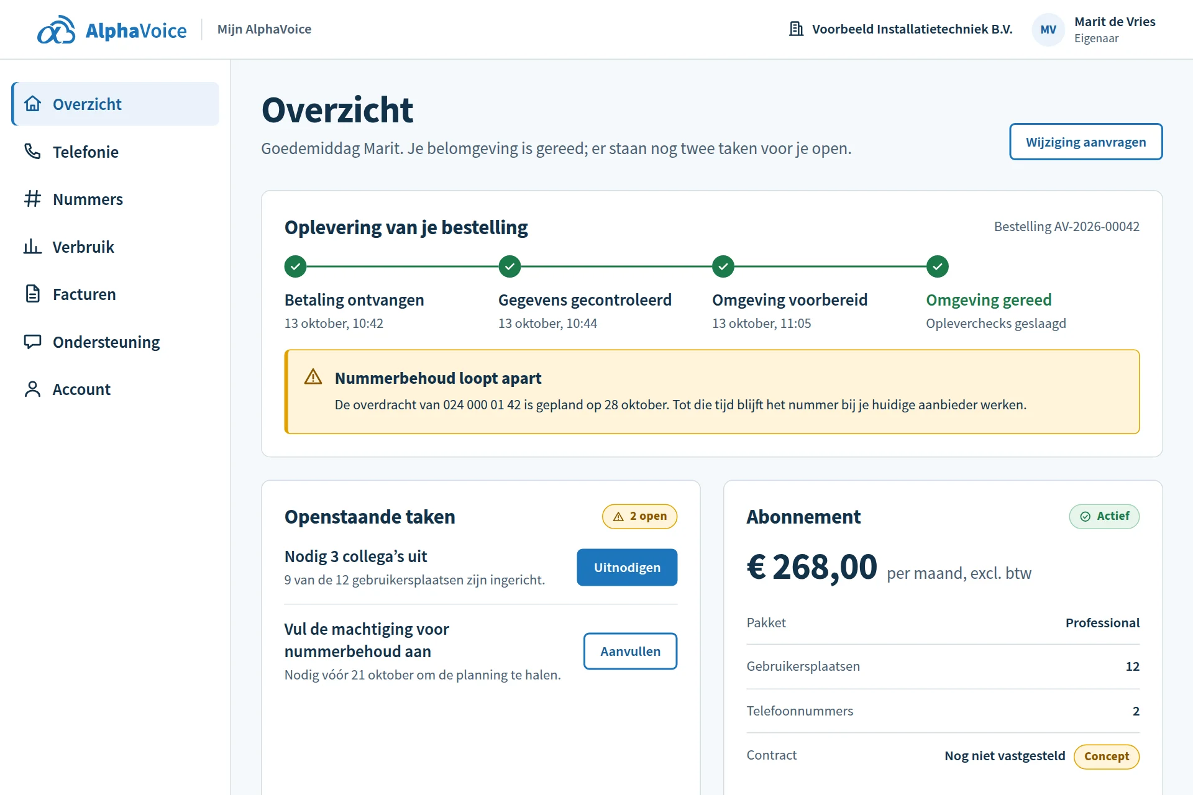Click the document icon beside Facturen
Screen dimensions: 1193x795
(32, 294)
